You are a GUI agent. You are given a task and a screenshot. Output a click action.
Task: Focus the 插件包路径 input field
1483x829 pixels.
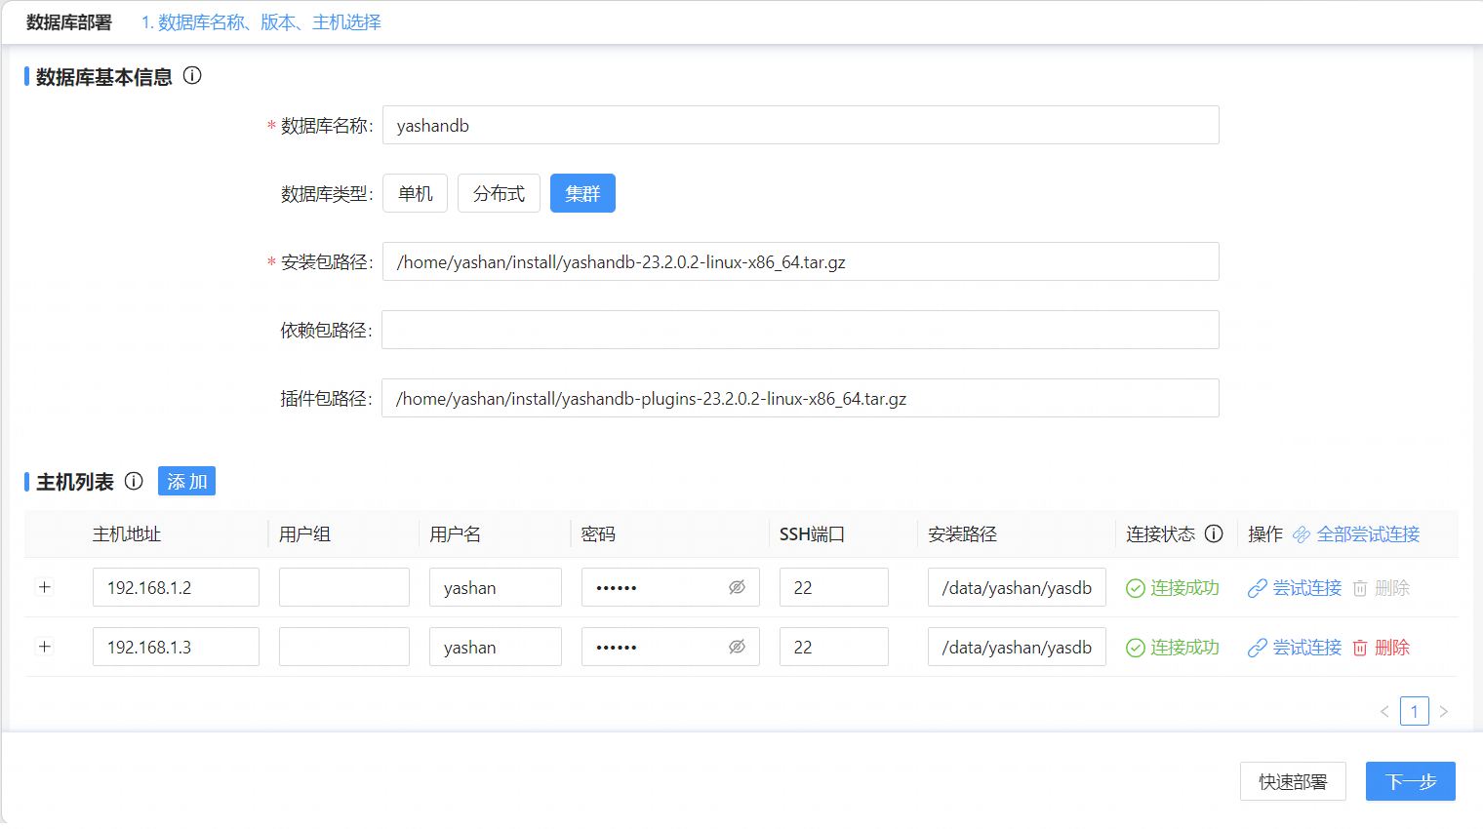(800, 398)
